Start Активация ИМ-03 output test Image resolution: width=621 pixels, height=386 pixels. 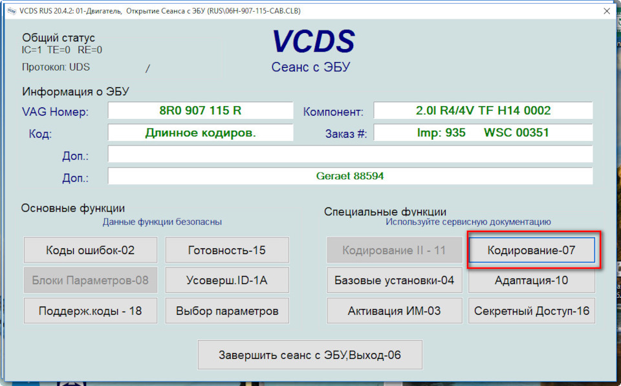(x=395, y=310)
